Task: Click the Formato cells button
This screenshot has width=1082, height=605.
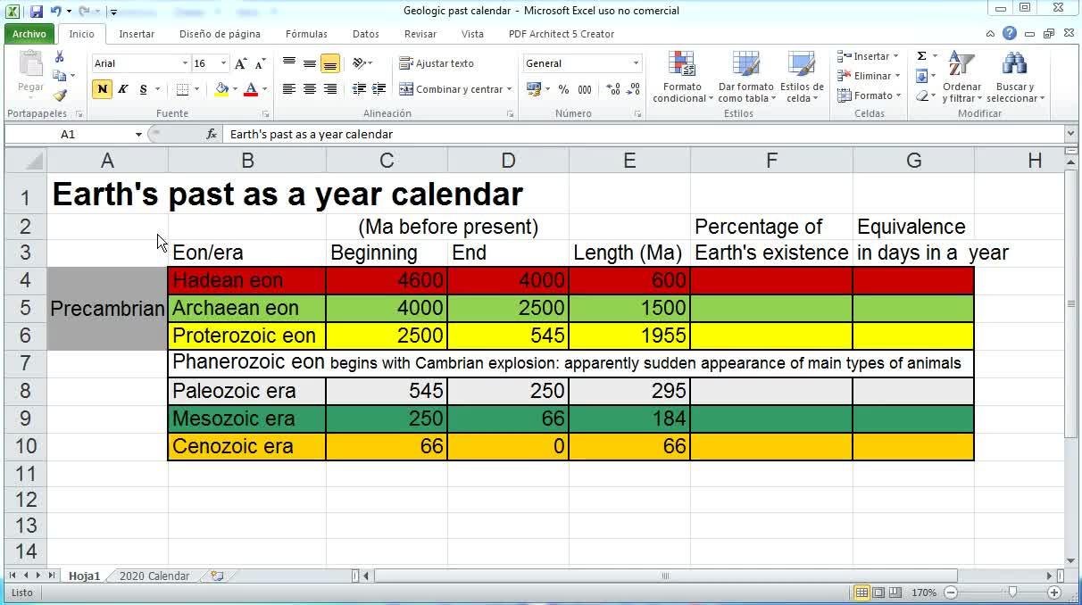Action: (x=870, y=95)
